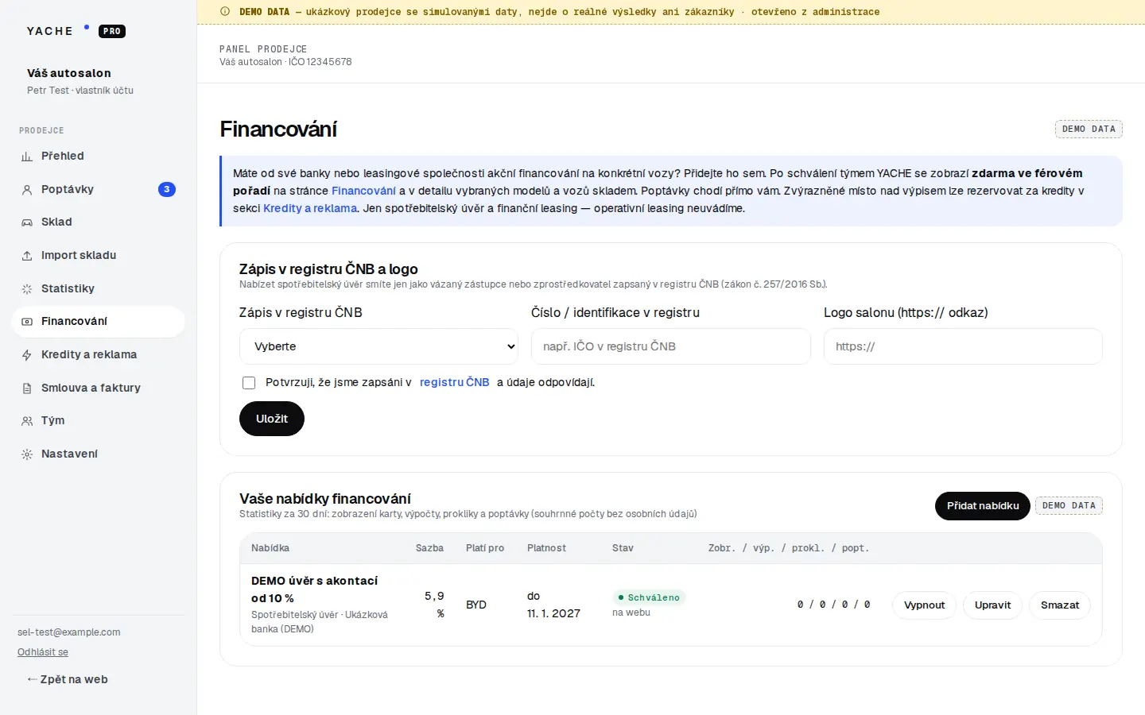Viewport: 1145px width, 715px height.
Task: Click the Import skladu upload icon
Action: click(x=27, y=256)
